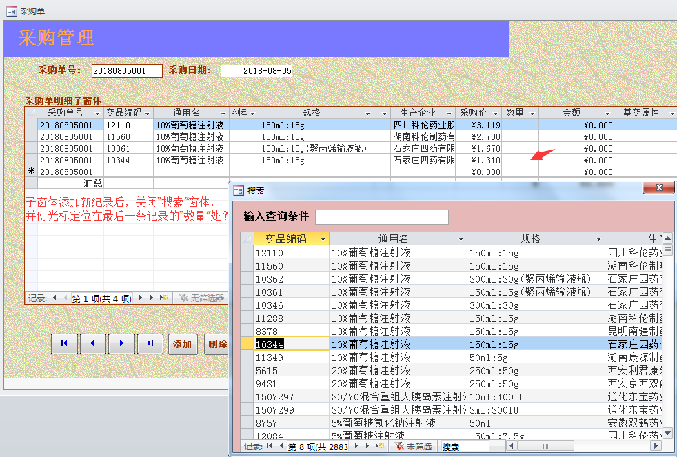677x457 pixels.
Task: Click the 添加 button
Action: (182, 343)
